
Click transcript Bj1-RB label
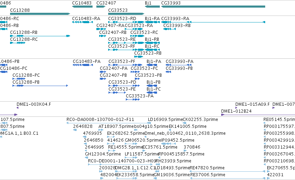coord(152,39)
